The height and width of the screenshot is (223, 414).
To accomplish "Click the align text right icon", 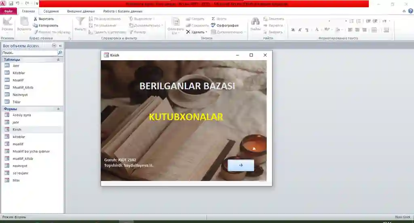I will 364,30.
